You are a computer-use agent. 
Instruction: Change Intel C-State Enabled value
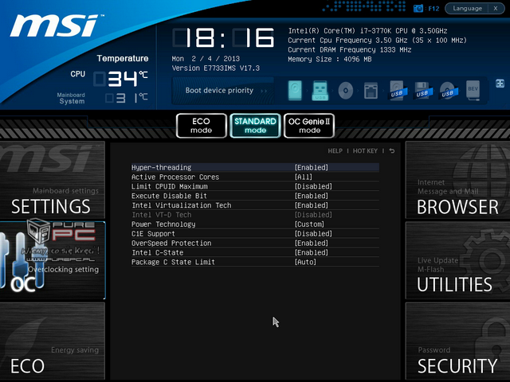coord(312,252)
